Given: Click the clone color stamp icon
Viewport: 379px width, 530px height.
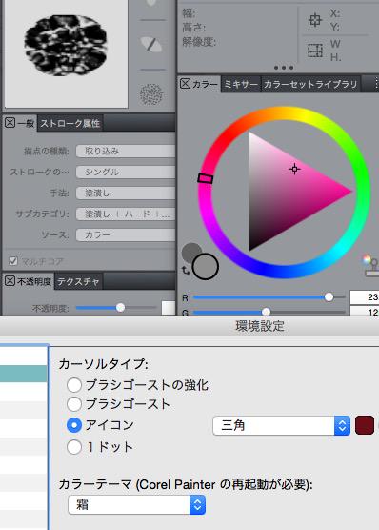Looking at the screenshot, I should tap(371, 266).
